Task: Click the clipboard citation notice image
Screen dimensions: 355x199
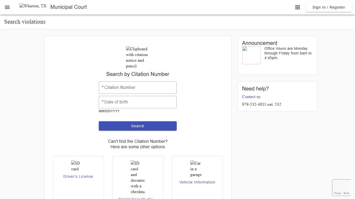Action: (x=137, y=57)
